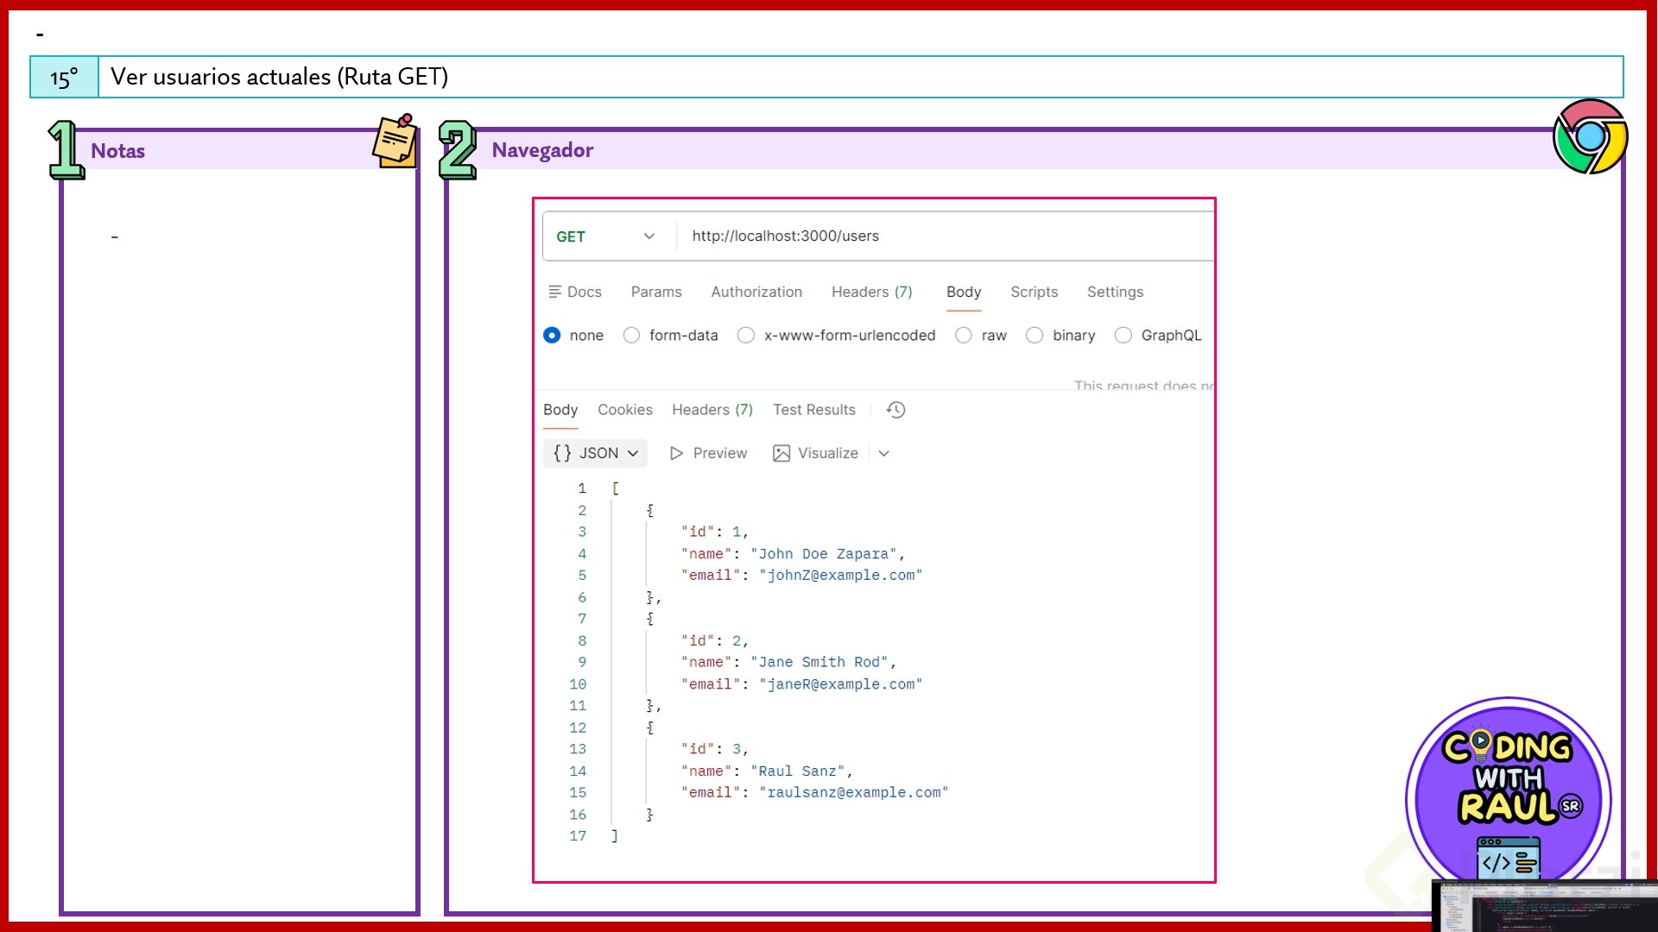Click the Test Results tab
Screen dimensions: 1658x932
(813, 410)
